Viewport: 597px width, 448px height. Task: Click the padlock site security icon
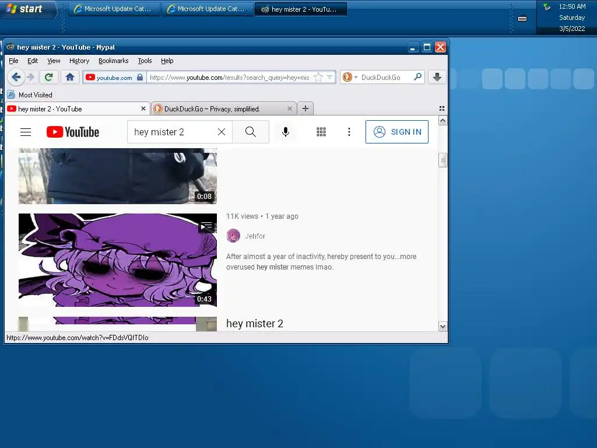click(140, 78)
